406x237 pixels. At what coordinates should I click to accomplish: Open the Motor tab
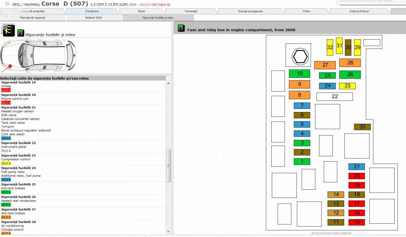click(141, 11)
